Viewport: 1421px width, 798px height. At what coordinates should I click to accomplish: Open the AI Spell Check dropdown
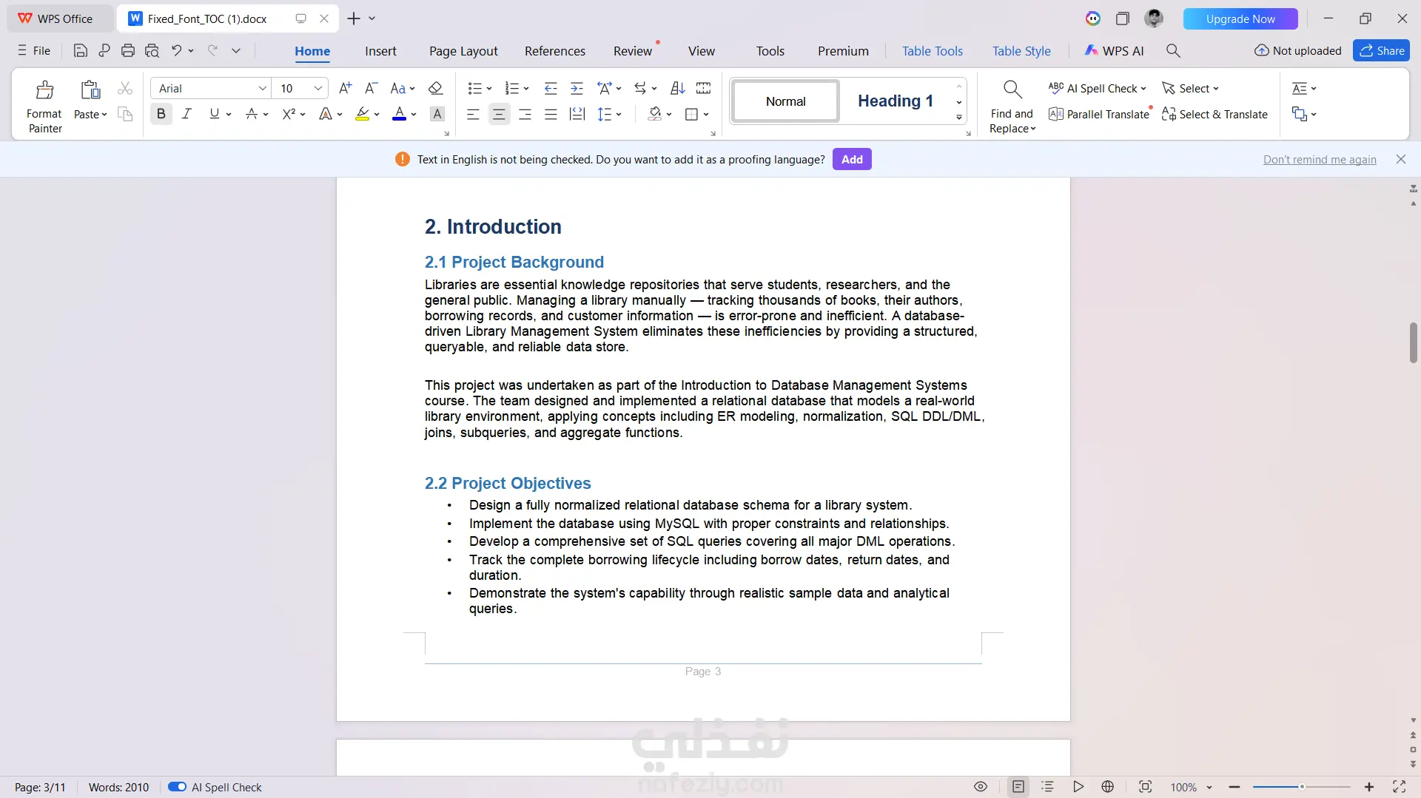pos(1143,89)
